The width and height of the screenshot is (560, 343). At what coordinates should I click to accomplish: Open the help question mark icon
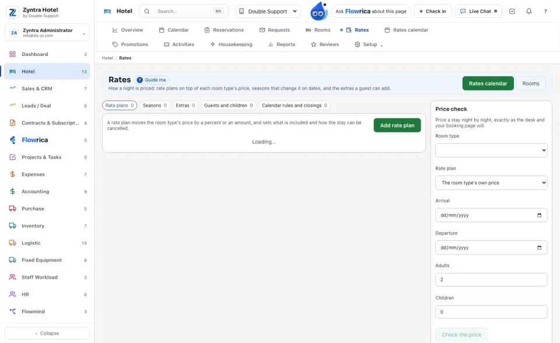tap(545, 11)
